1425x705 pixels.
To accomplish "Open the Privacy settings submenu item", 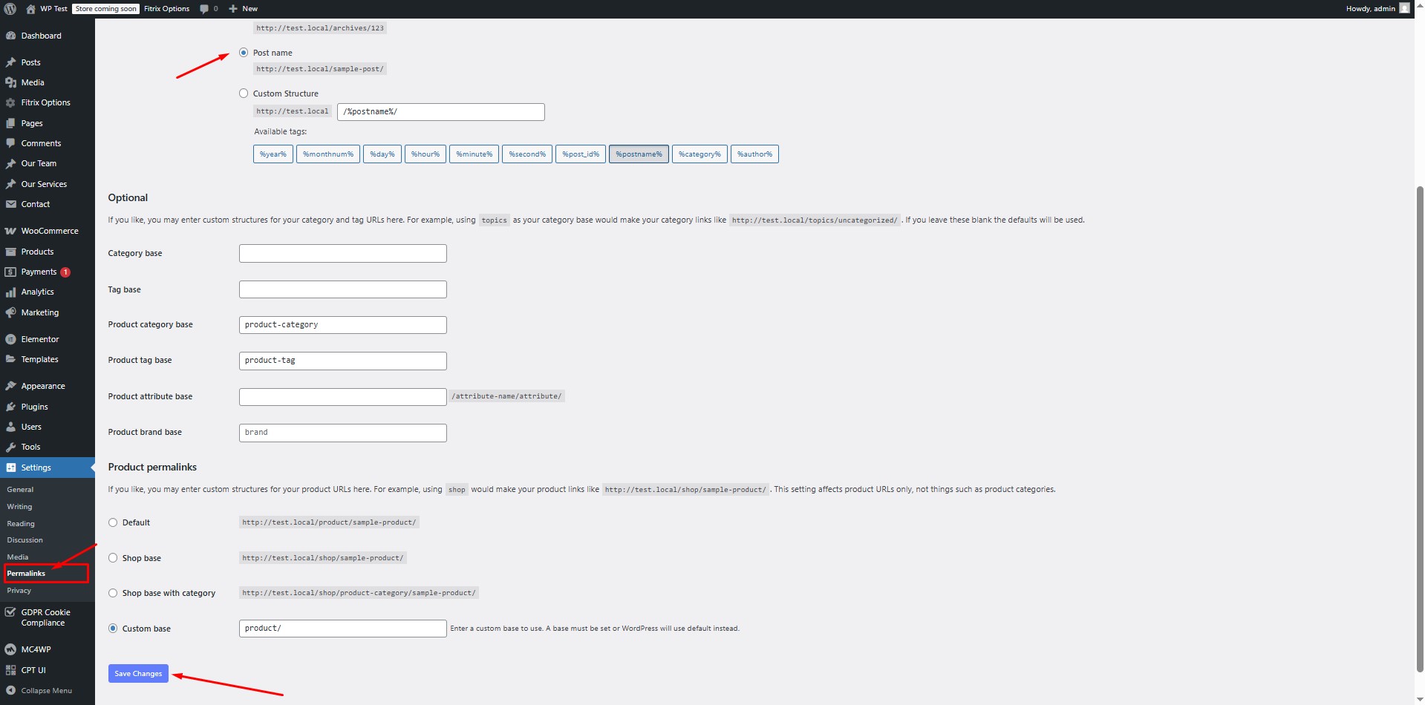I will (19, 591).
